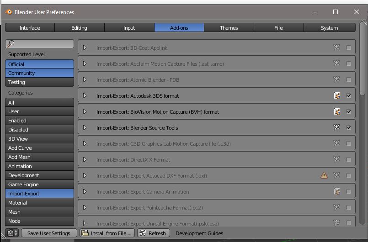
Task: Click community icon on Blender Source Tools row
Action: (336, 127)
